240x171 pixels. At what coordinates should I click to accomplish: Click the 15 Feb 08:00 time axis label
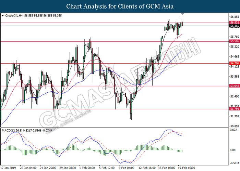tap(167, 168)
